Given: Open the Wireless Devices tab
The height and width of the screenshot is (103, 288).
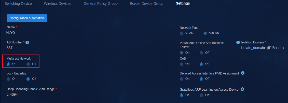Looking at the screenshot, I should click(x=58, y=4).
